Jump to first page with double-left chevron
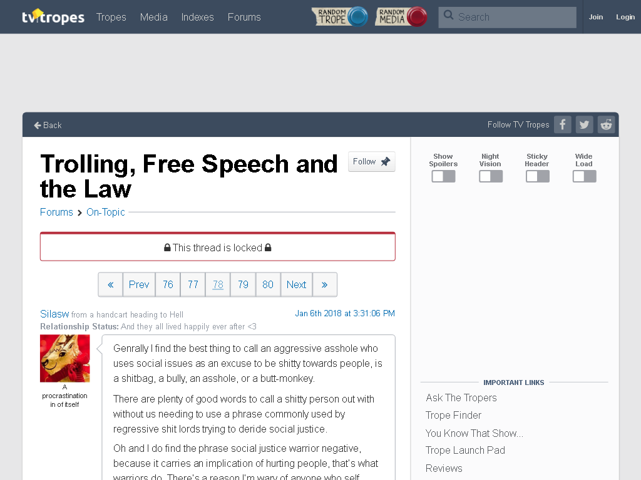The image size is (641, 480). (110, 284)
